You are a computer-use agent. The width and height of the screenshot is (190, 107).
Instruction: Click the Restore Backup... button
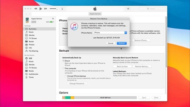click(142, 67)
